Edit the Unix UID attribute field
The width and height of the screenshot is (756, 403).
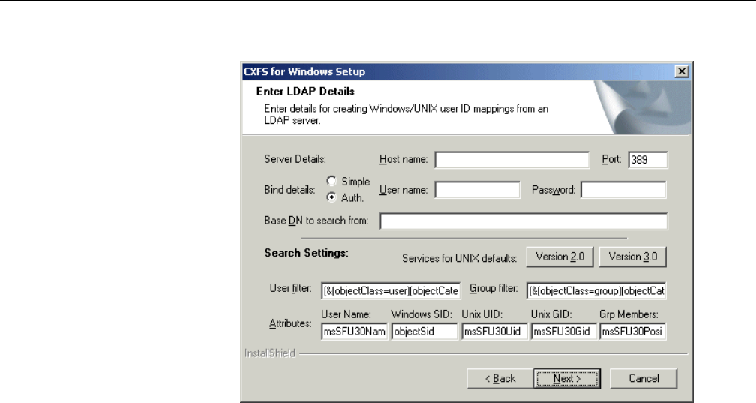click(494, 332)
